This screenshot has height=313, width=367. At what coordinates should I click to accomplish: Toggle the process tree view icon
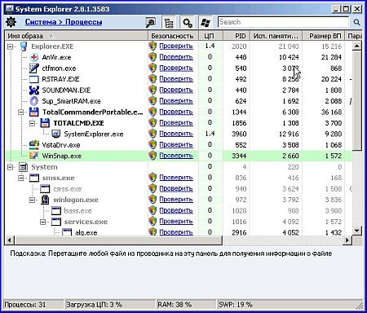[169, 23]
